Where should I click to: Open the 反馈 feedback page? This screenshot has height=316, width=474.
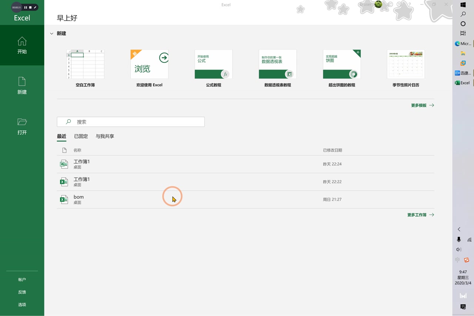click(22, 292)
